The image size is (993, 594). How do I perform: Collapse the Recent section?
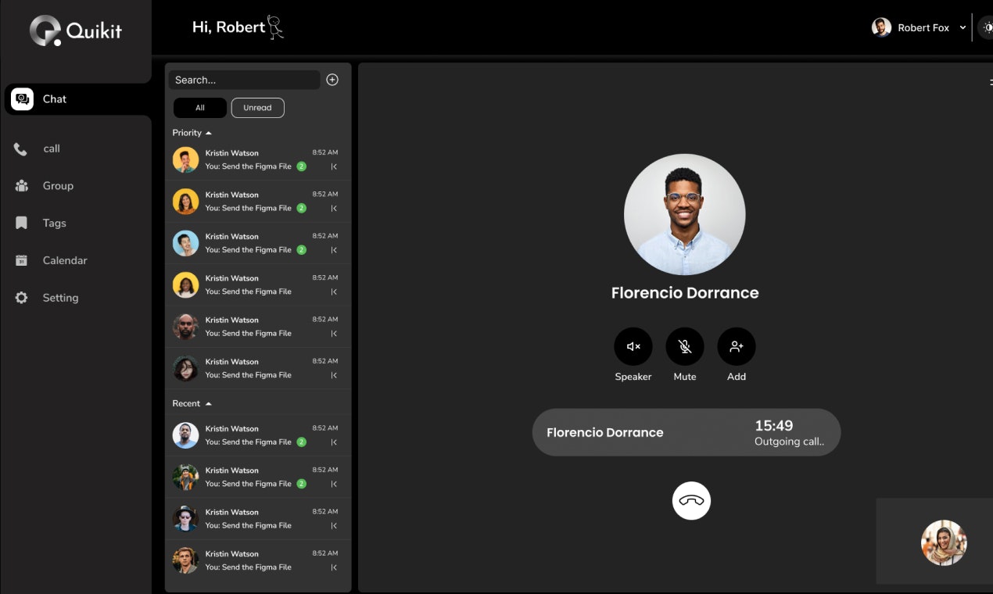(209, 404)
